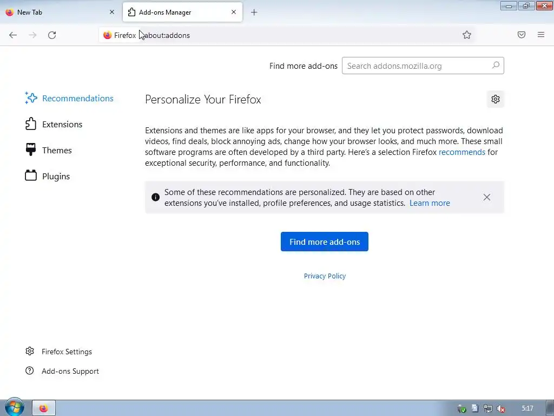Select the Add-ons Manager tab
Image resolution: width=554 pixels, height=416 pixels.
(182, 12)
